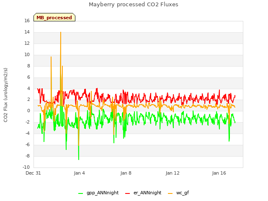
Task: Click the Dec 31 x-axis label
Action: click(33, 173)
